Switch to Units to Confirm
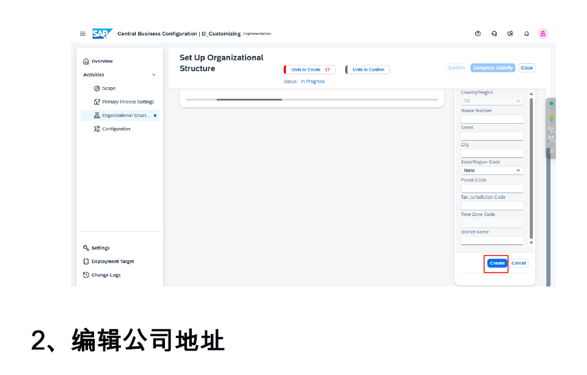The width and height of the screenshot is (587, 375). (368, 70)
